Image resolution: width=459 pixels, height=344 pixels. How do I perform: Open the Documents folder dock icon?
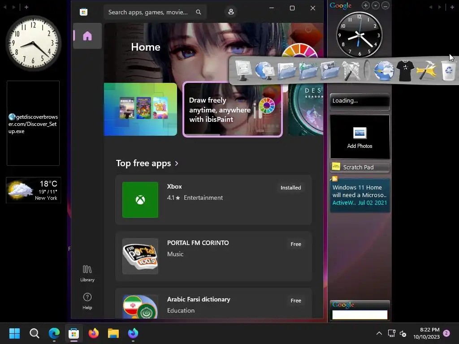click(x=286, y=70)
